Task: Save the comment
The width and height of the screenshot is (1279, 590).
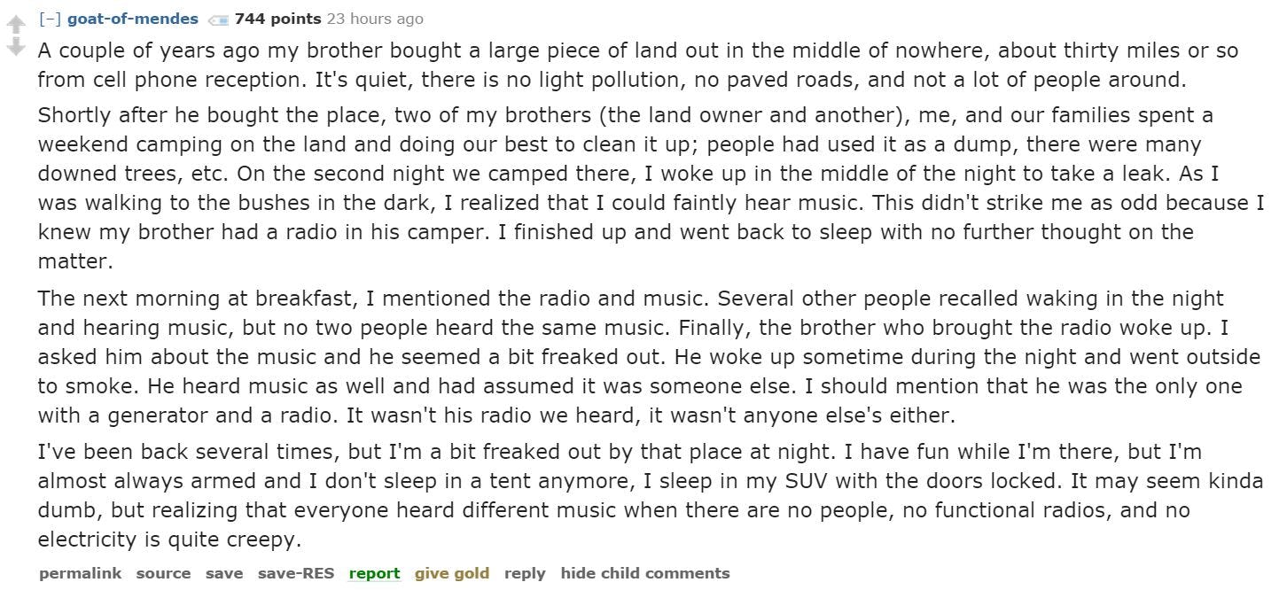Action: [224, 573]
